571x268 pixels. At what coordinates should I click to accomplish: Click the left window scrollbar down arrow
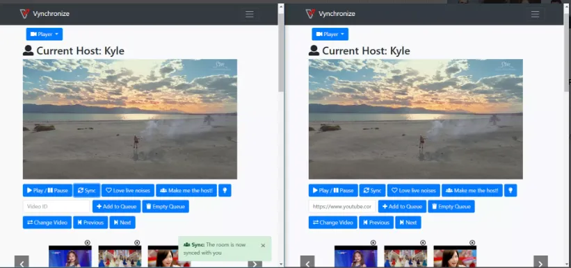pyautogui.click(x=281, y=264)
